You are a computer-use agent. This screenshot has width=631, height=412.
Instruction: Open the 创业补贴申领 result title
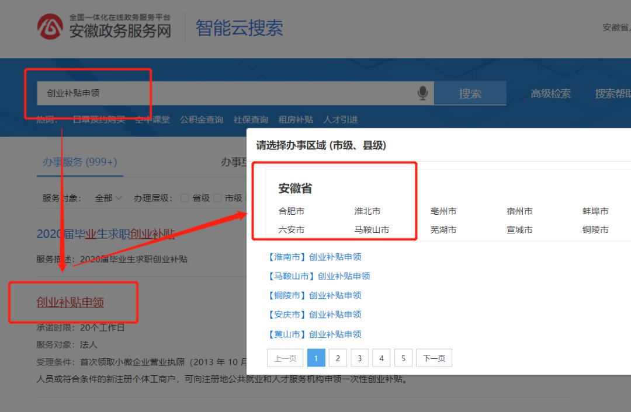point(70,302)
